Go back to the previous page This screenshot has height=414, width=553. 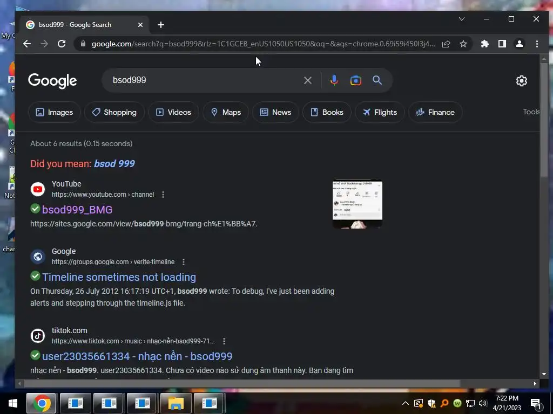click(x=27, y=44)
